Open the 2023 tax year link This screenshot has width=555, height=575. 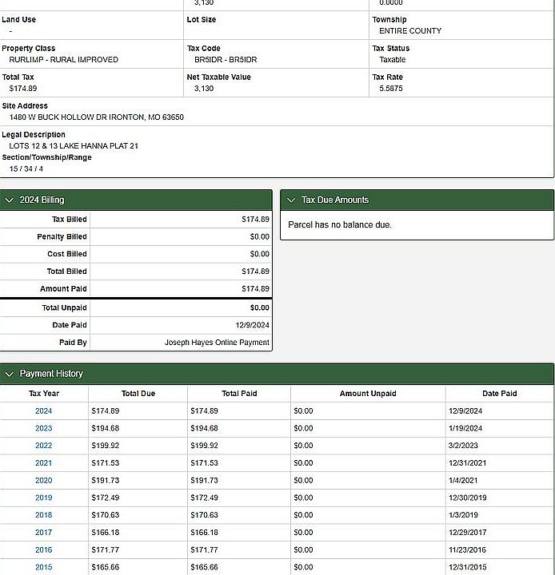coord(43,429)
